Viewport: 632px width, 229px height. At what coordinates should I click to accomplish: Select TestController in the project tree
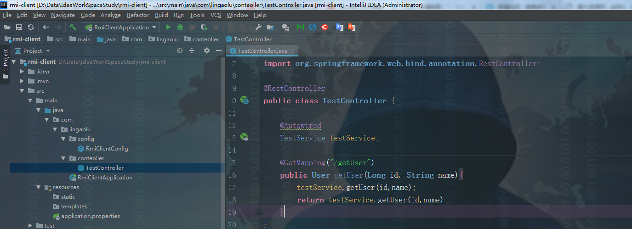coord(101,168)
